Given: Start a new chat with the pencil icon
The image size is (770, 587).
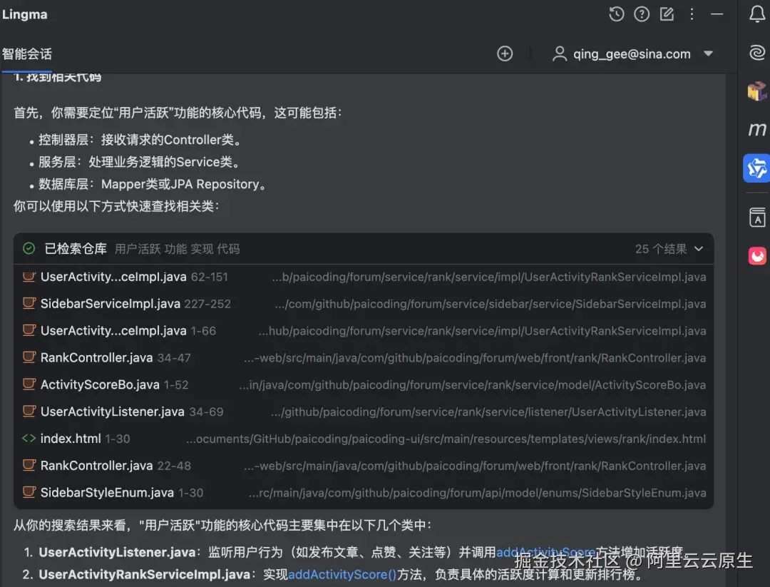Looking at the screenshot, I should [667, 14].
